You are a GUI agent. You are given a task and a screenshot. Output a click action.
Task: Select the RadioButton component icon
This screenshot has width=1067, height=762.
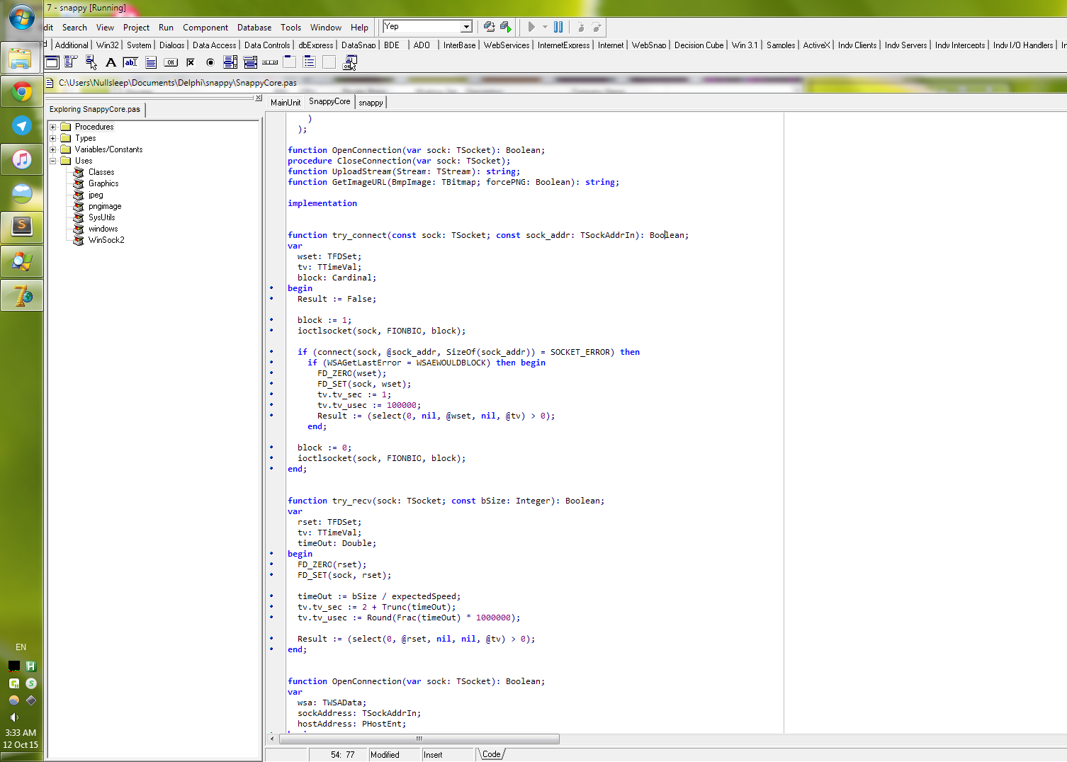click(x=210, y=62)
